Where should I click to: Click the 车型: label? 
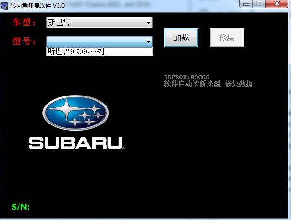click(24, 22)
